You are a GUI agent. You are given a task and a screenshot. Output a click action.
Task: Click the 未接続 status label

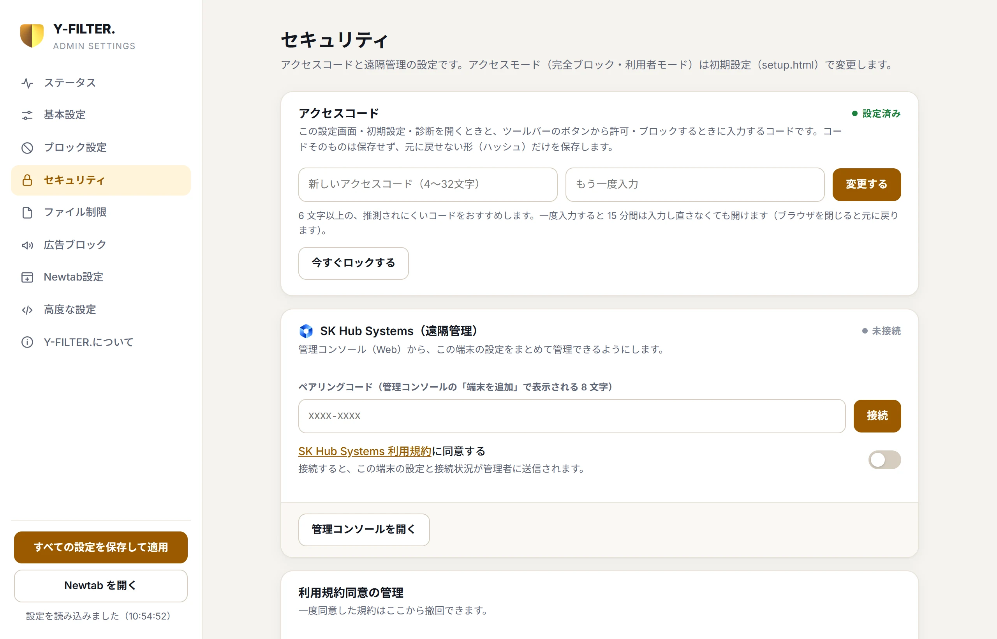click(881, 331)
